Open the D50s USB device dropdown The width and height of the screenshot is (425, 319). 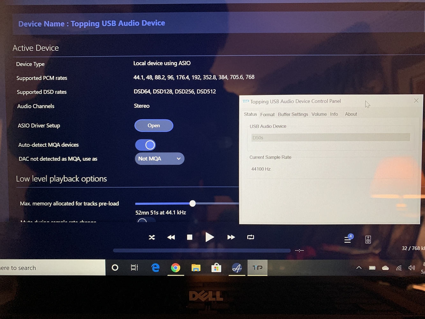331,137
